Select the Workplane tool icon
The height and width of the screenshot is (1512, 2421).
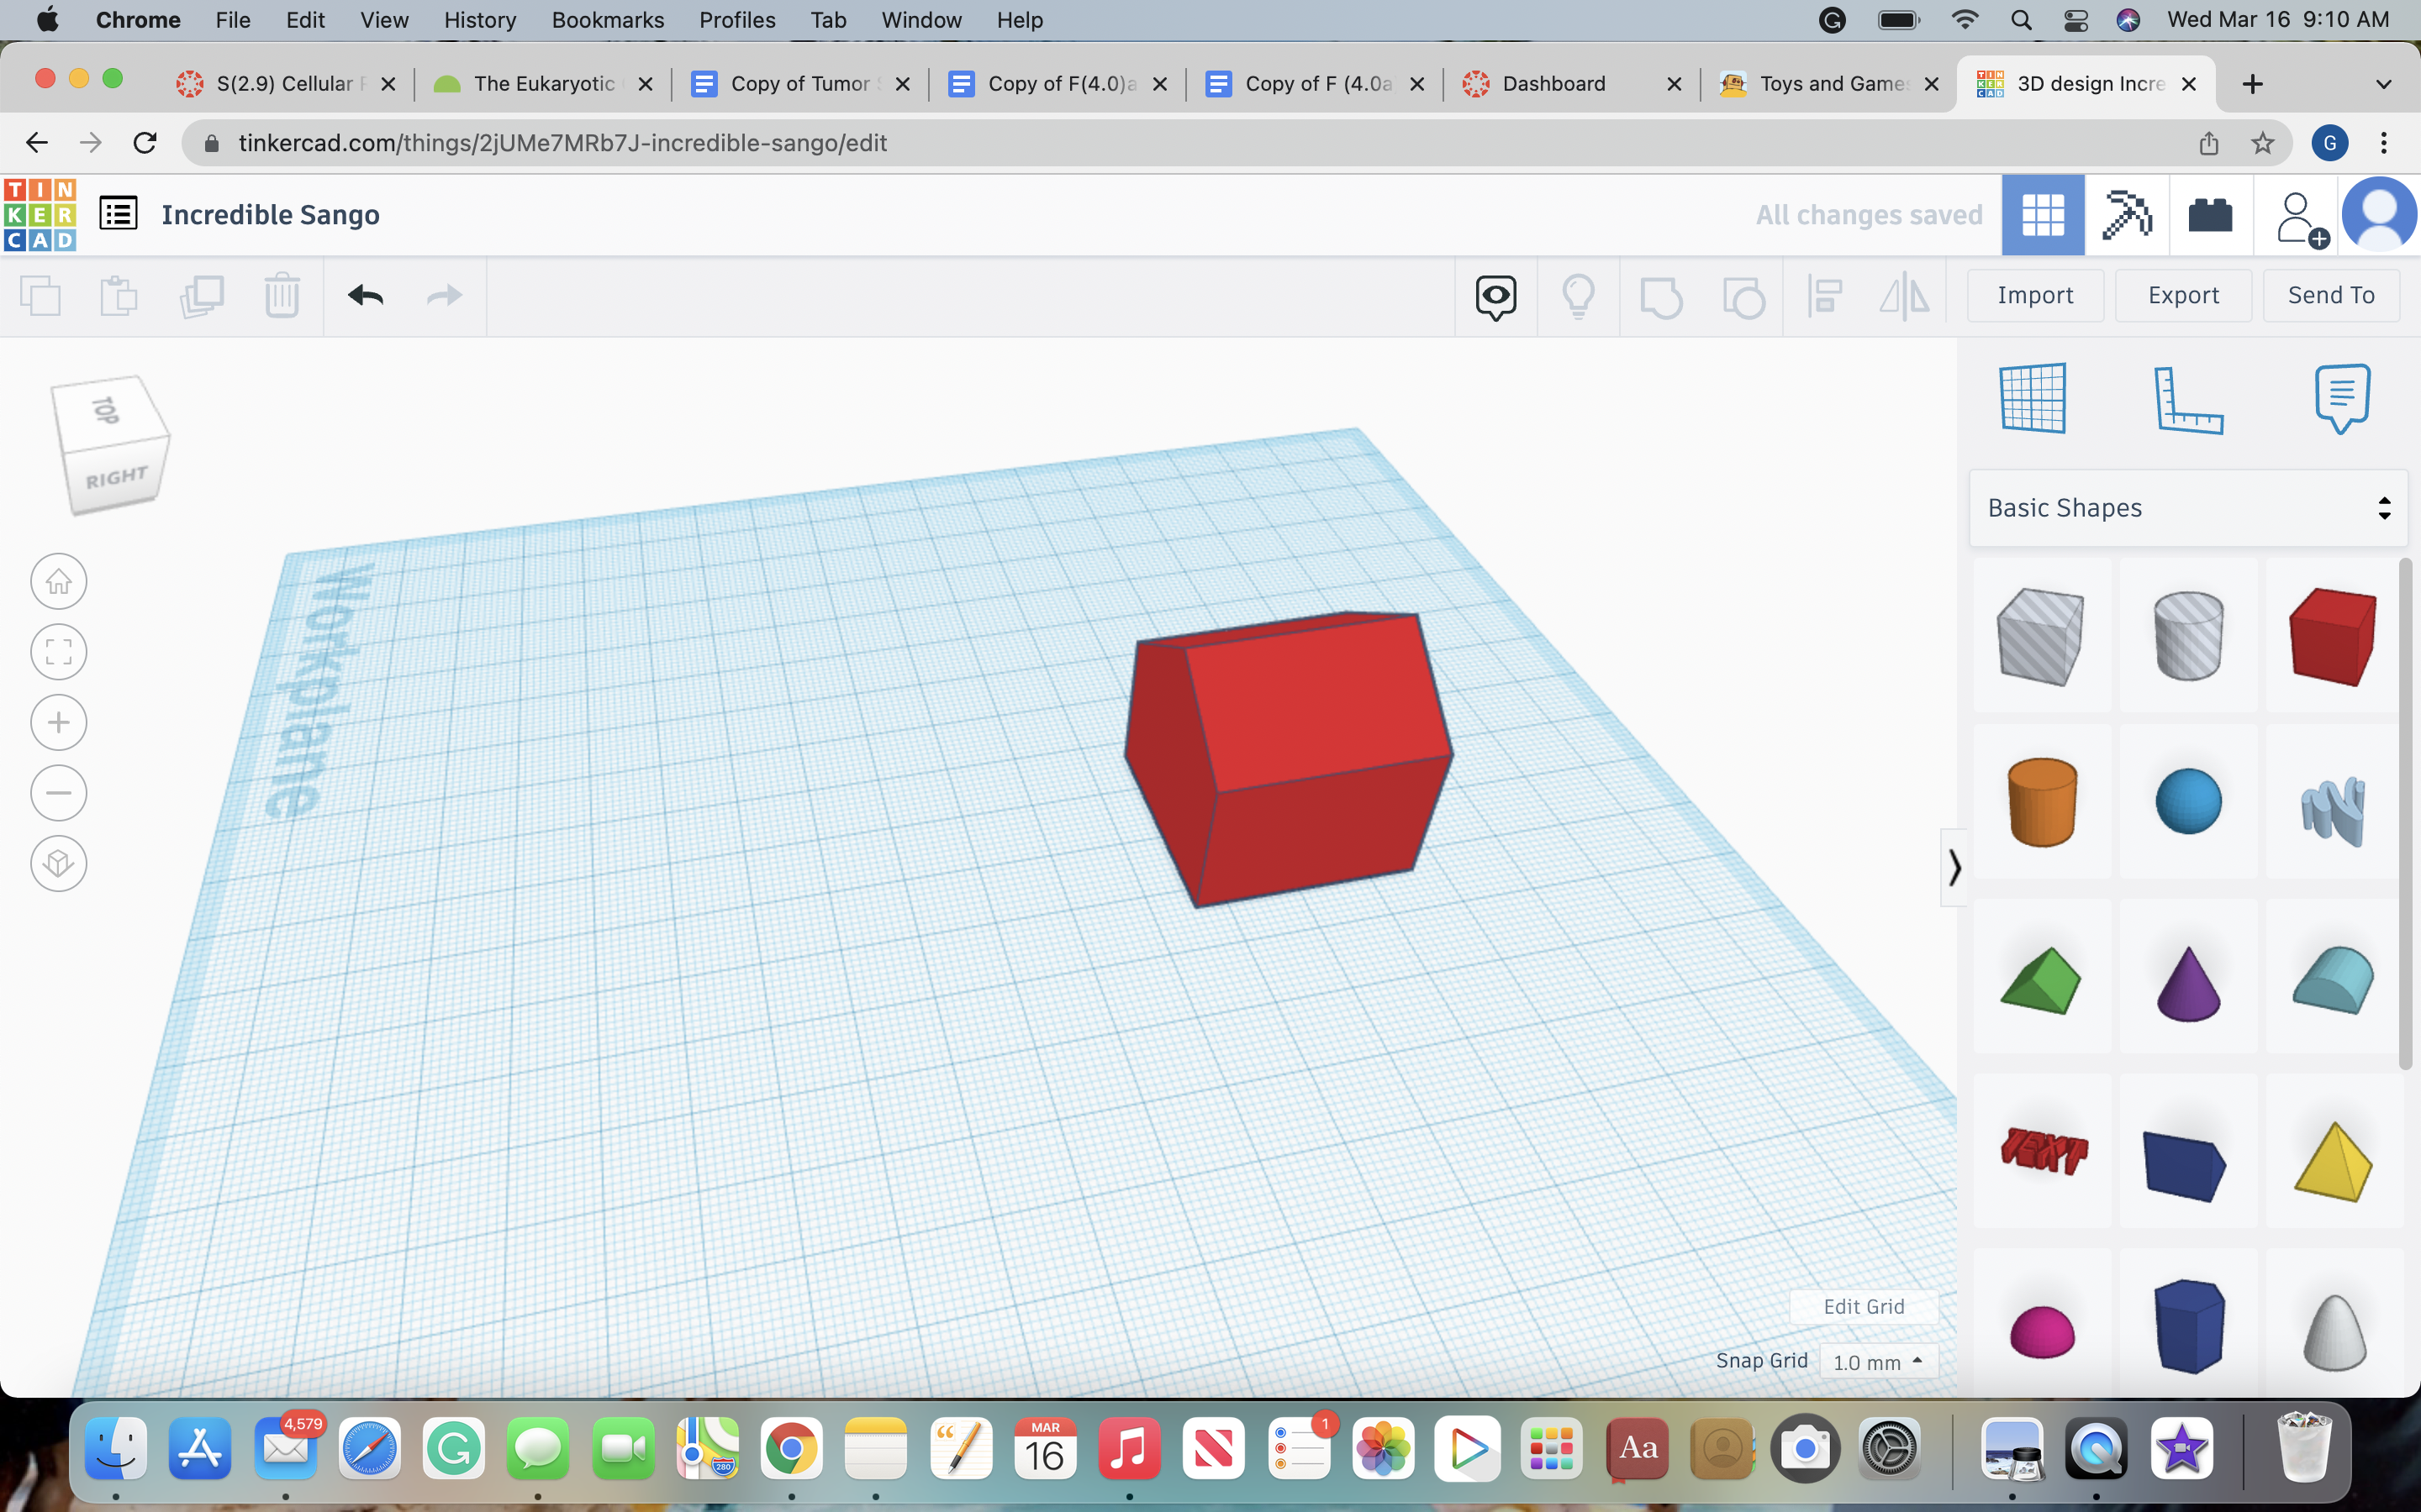click(2033, 398)
